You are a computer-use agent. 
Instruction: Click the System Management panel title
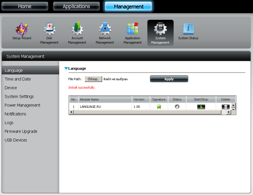point(25,57)
